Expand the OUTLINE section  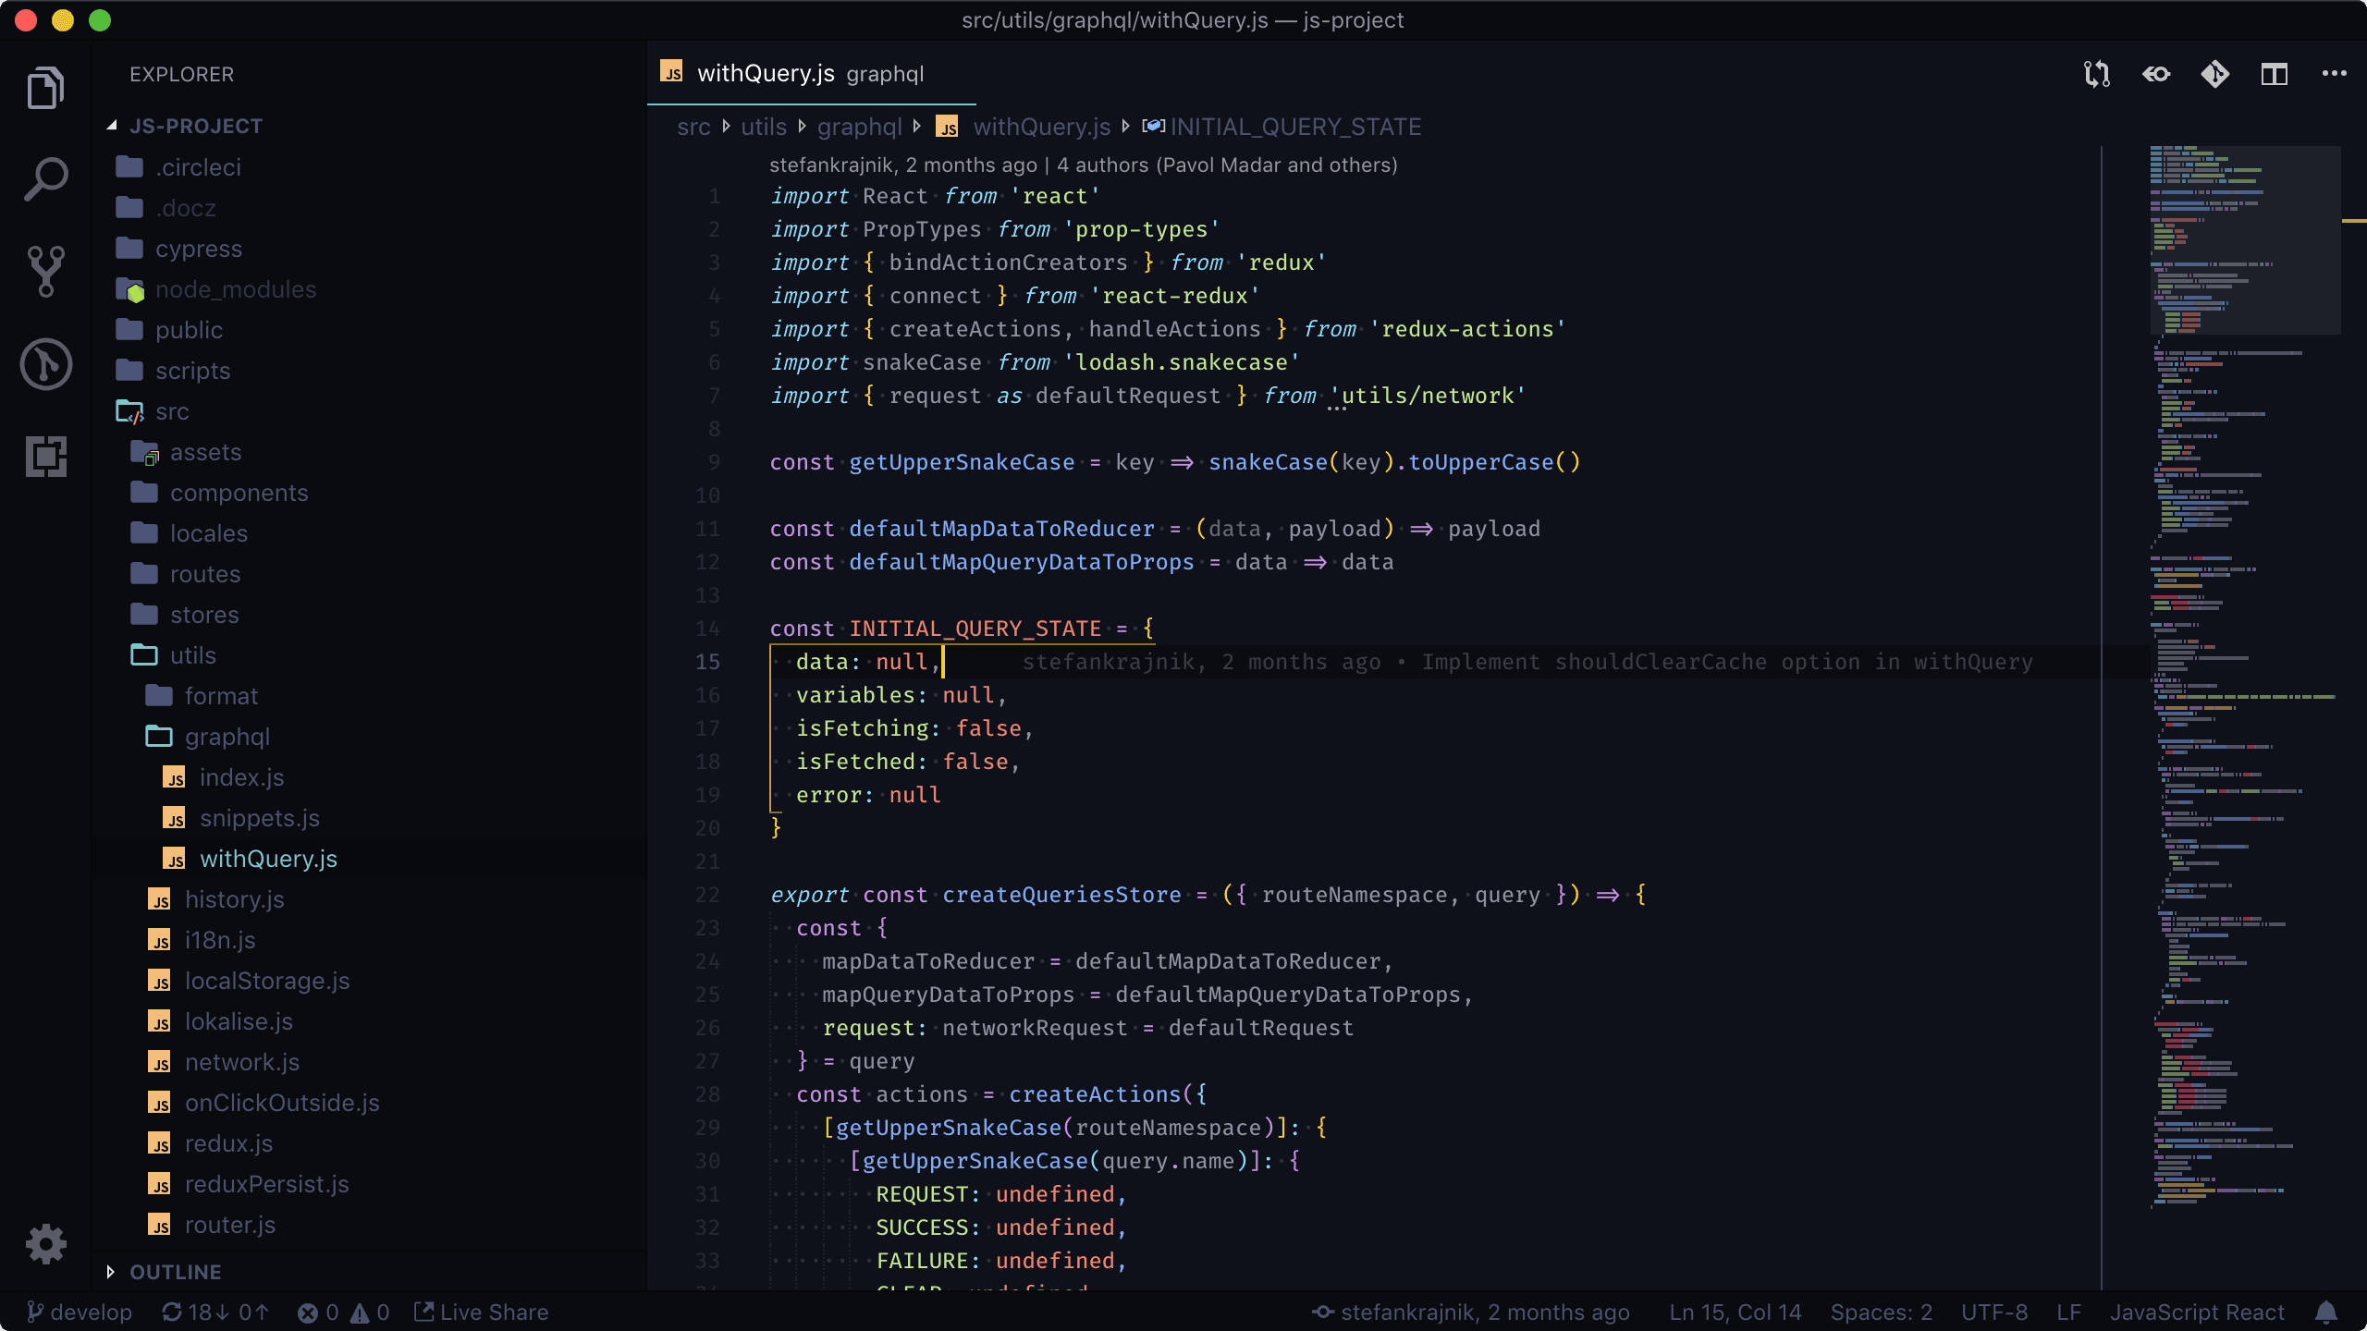click(x=370, y=1272)
